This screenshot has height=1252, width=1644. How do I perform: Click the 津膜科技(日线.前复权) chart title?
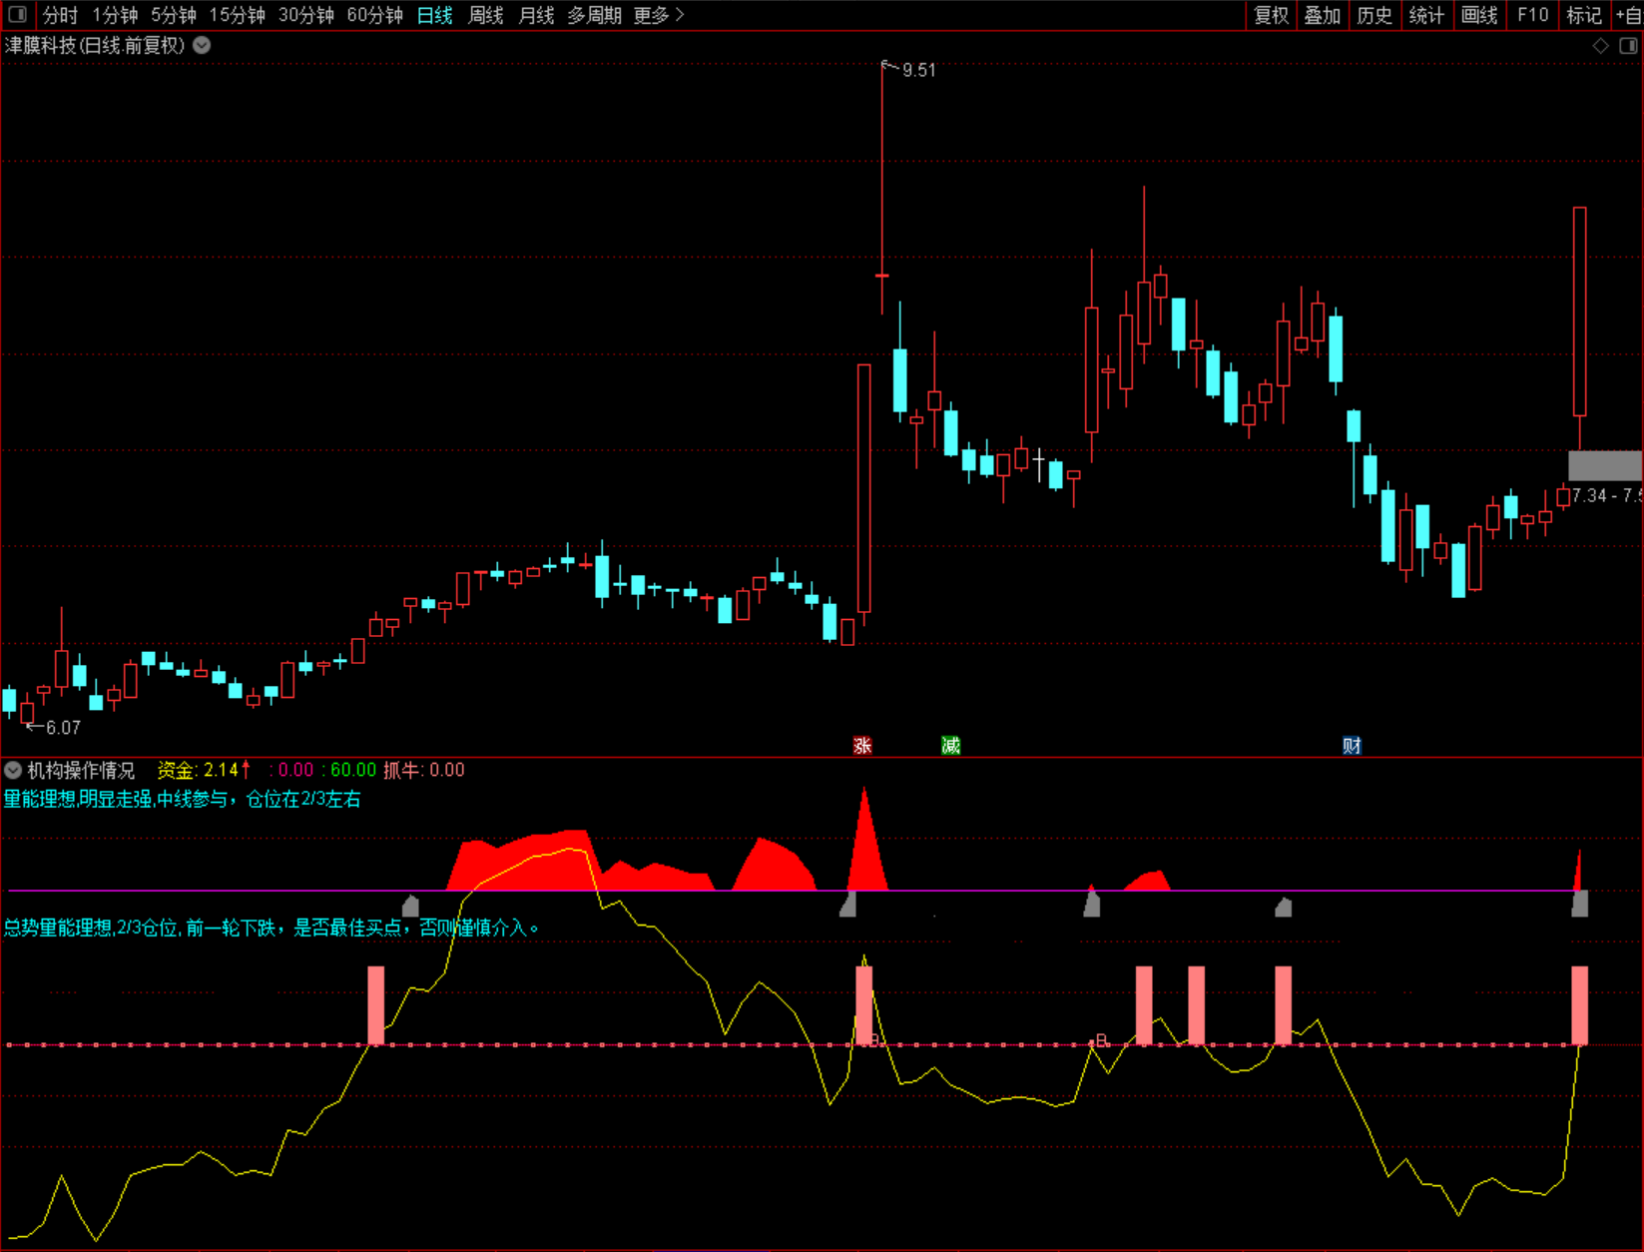point(95,45)
